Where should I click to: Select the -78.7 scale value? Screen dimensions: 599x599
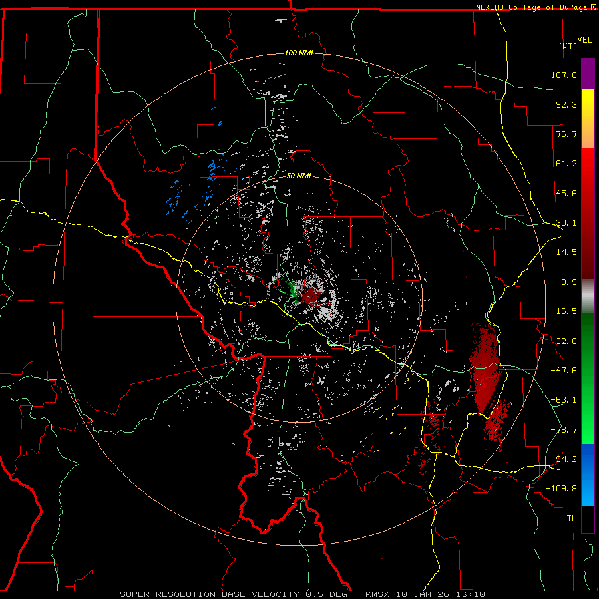pos(564,430)
